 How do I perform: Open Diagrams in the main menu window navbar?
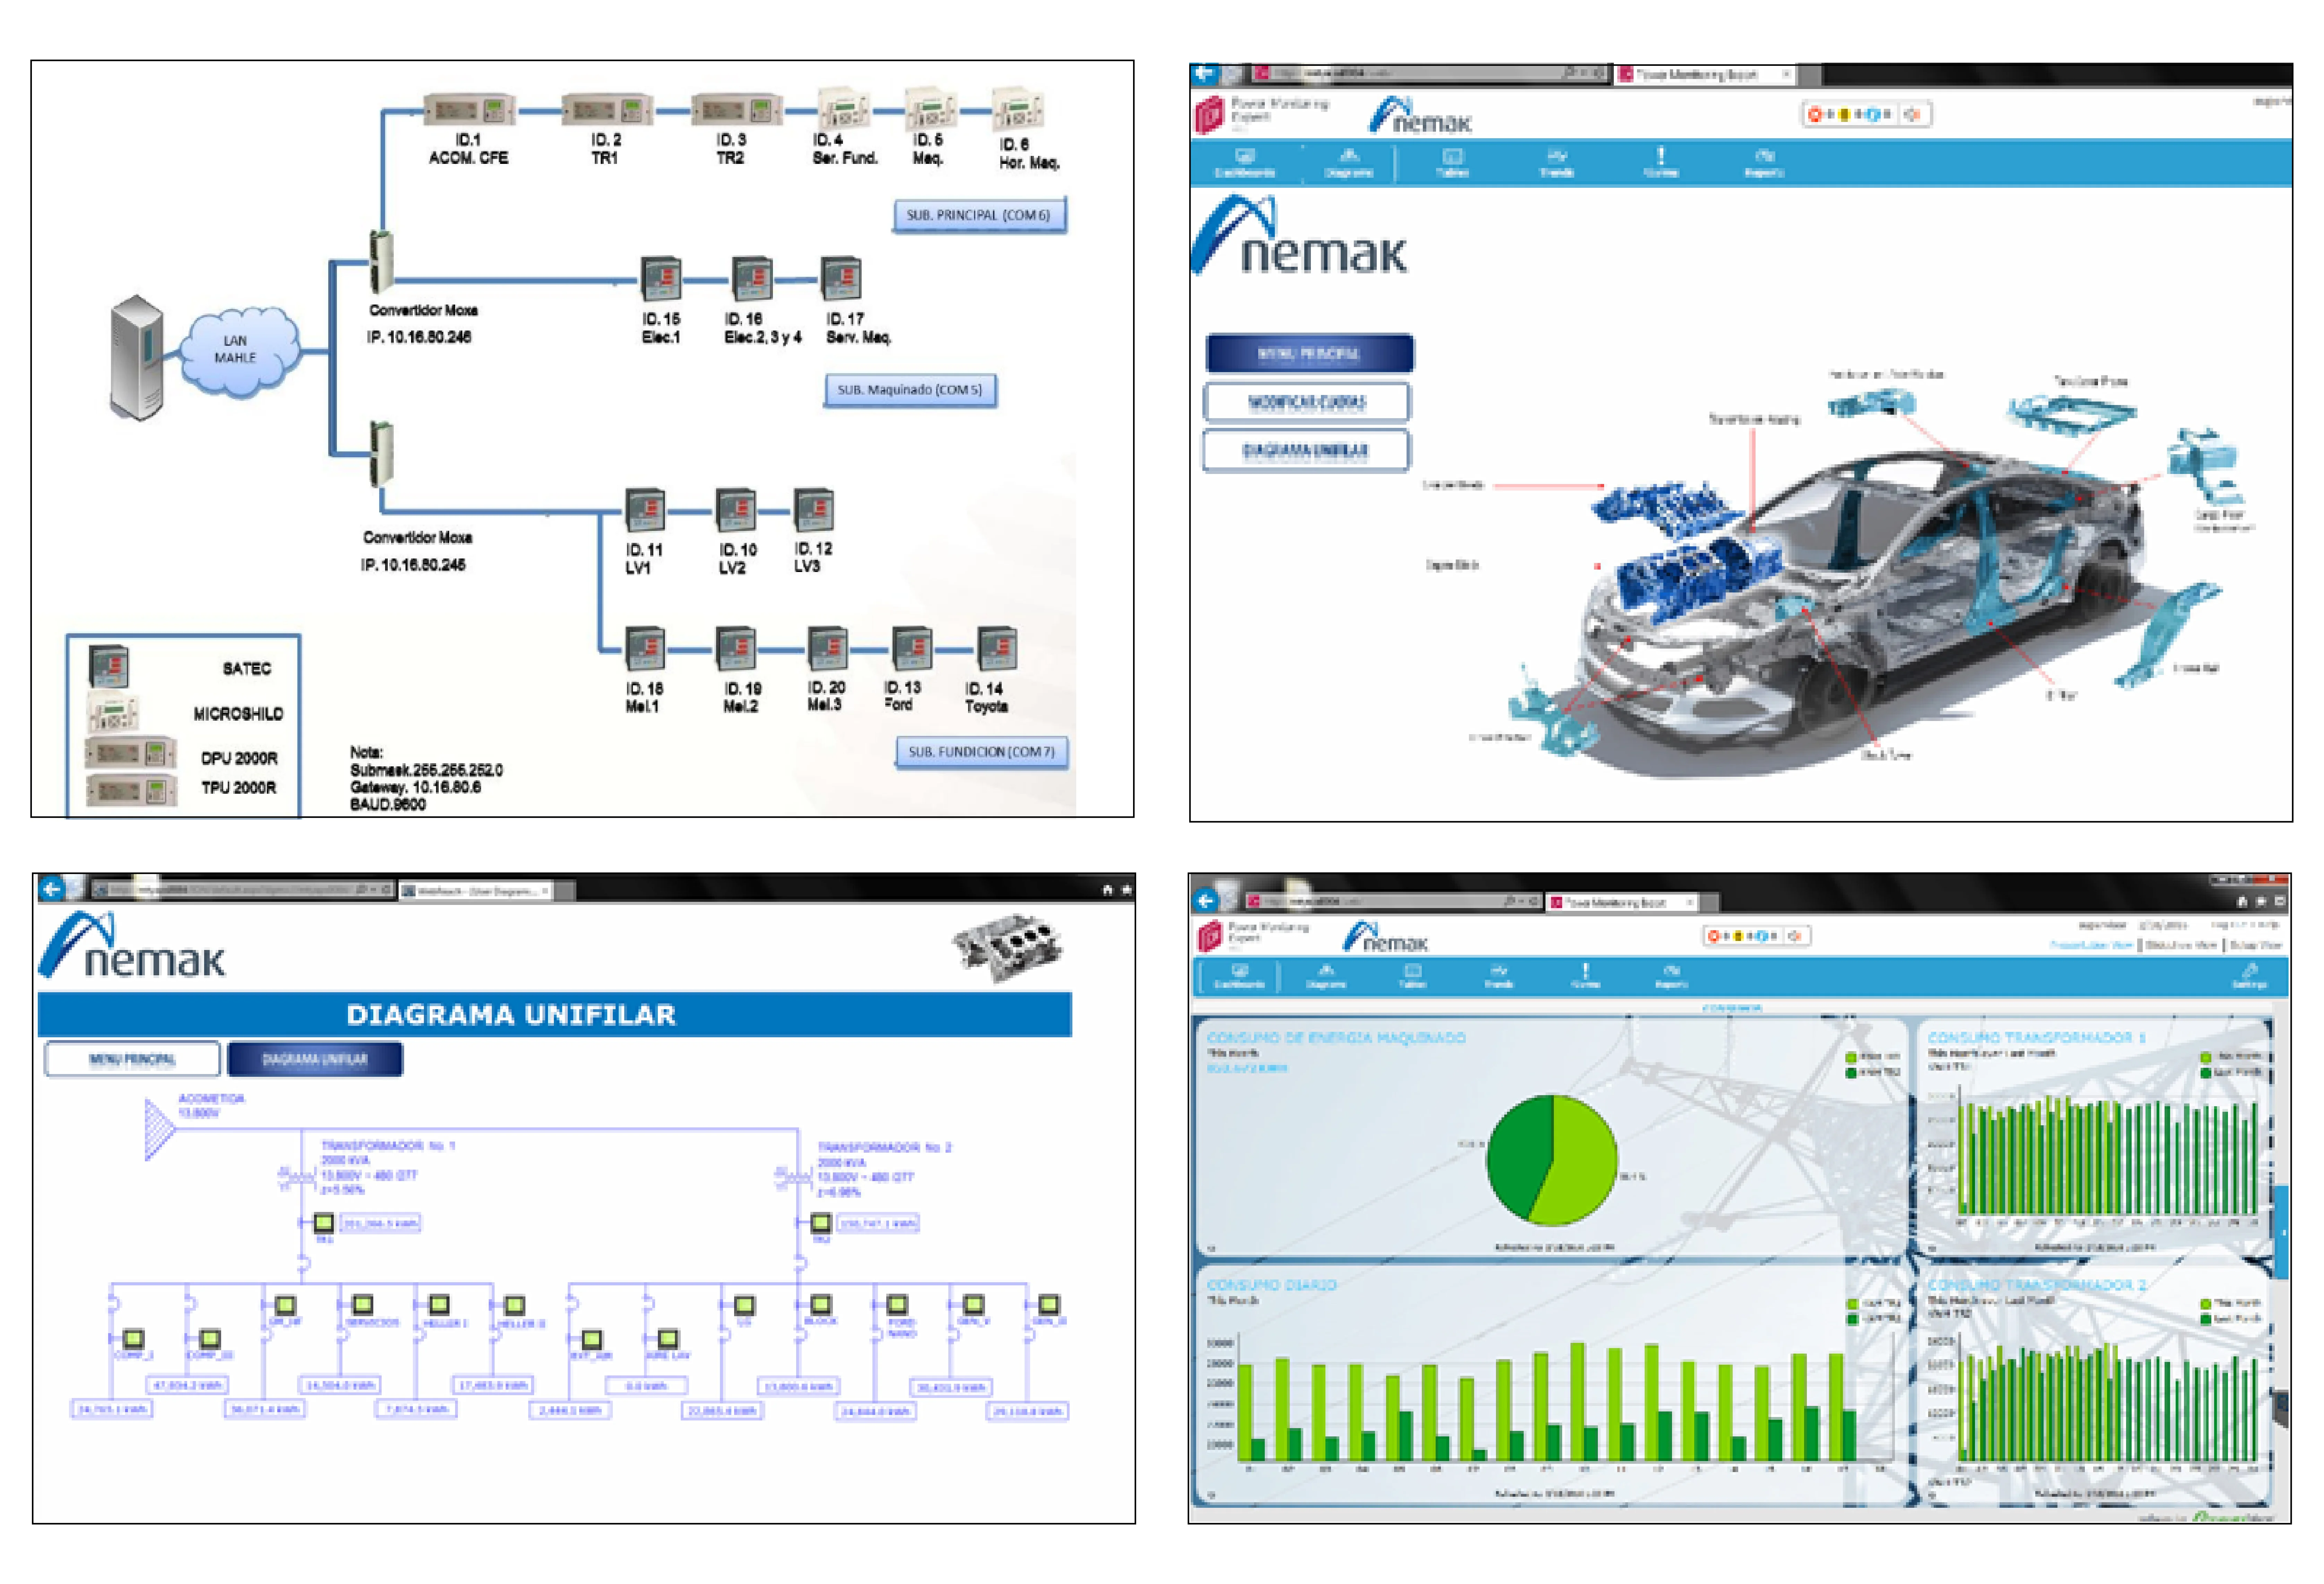[x=1349, y=163]
